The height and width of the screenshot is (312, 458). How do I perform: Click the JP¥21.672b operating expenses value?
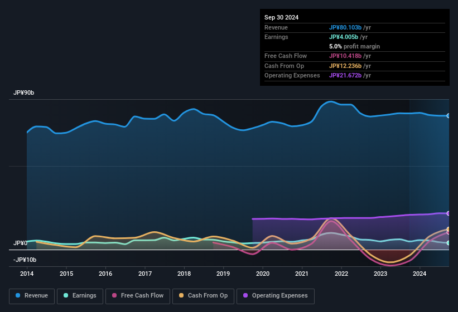[345, 76]
